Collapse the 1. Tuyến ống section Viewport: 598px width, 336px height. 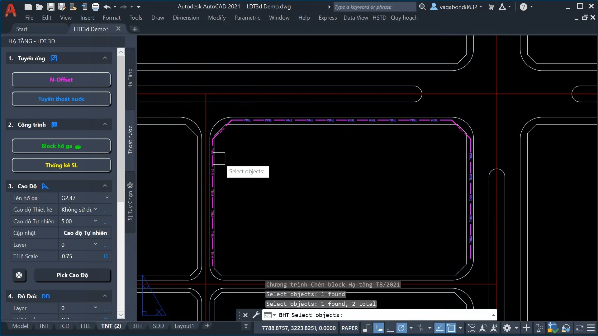click(x=105, y=58)
